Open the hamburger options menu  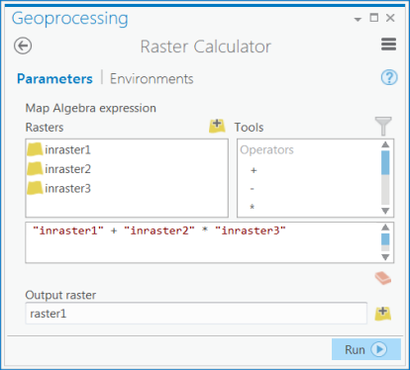tap(388, 45)
